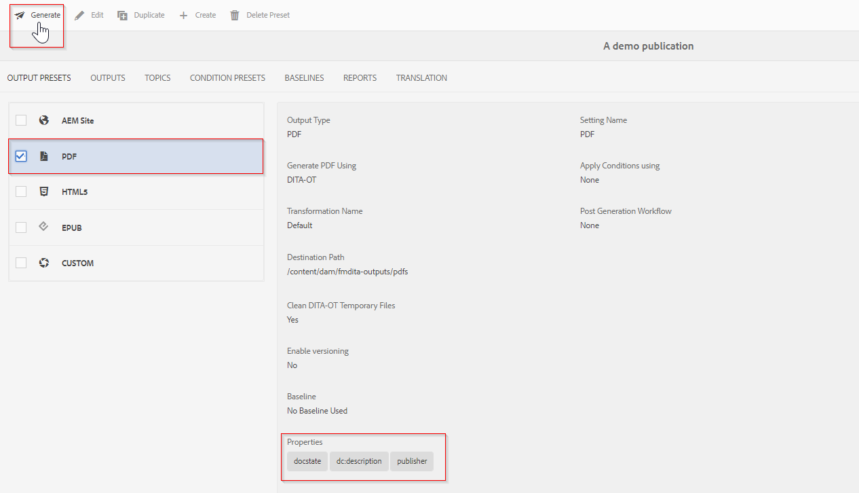This screenshot has height=493, width=859.
Task: Click the PDF document icon
Action: click(43, 156)
